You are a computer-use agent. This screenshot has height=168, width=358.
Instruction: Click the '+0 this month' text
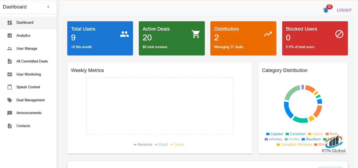[x=81, y=47]
